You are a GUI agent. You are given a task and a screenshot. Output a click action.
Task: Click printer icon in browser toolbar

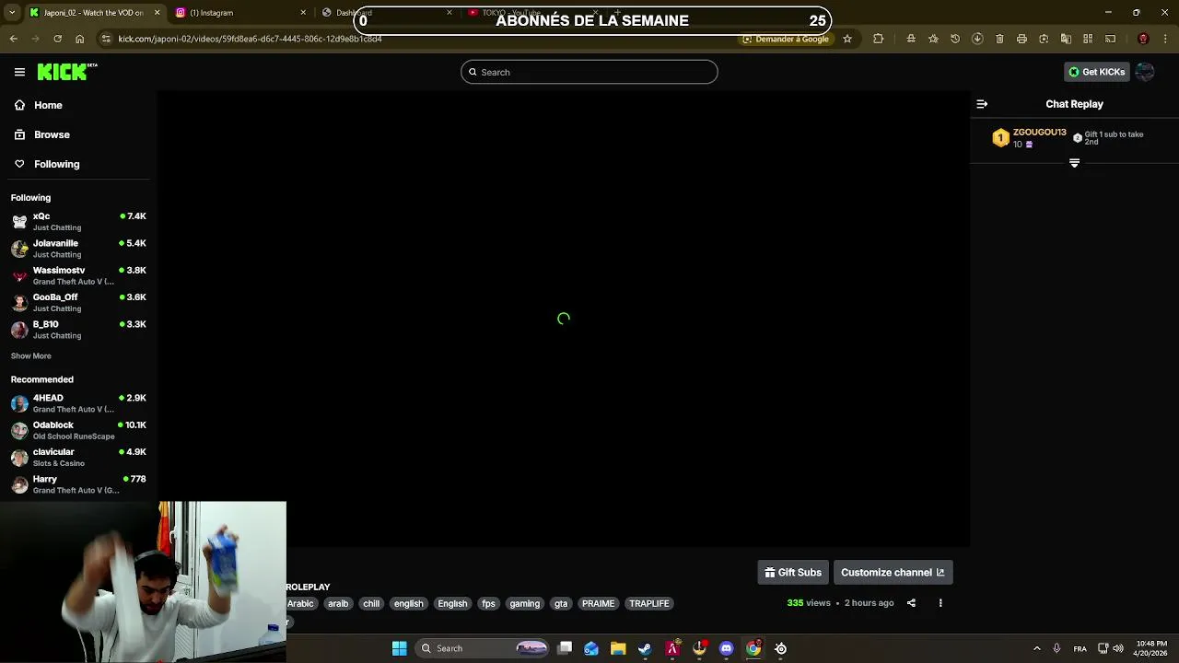(x=1021, y=39)
